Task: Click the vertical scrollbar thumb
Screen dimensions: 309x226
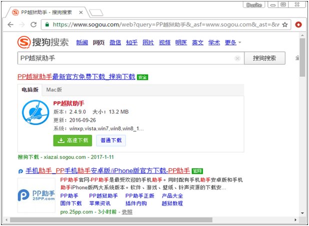Action: [302, 57]
